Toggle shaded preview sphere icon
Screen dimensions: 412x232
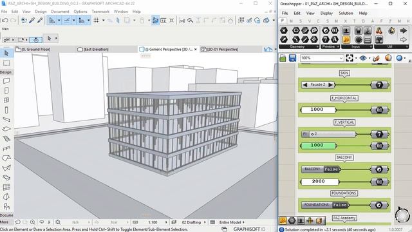click(x=388, y=58)
